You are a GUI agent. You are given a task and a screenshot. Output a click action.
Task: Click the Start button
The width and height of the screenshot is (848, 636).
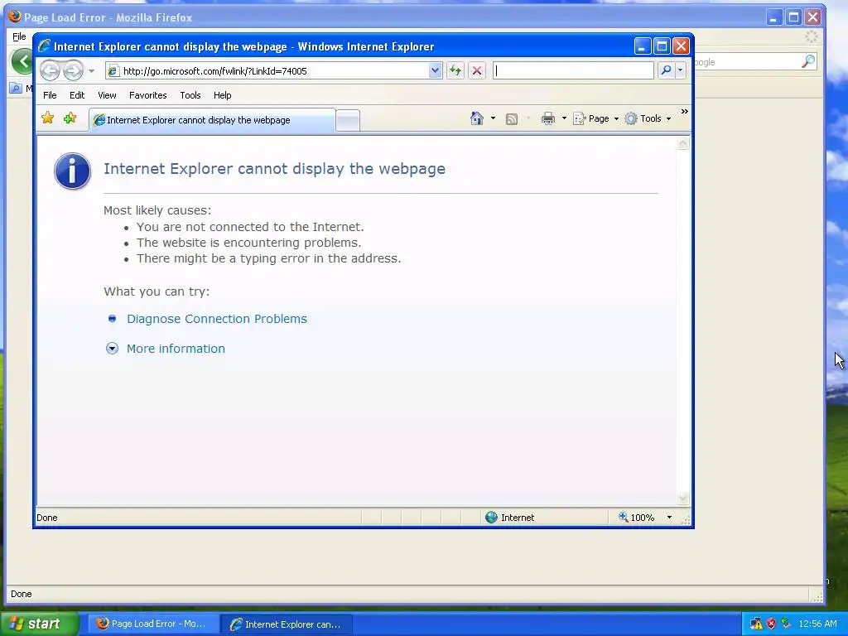coord(40,624)
